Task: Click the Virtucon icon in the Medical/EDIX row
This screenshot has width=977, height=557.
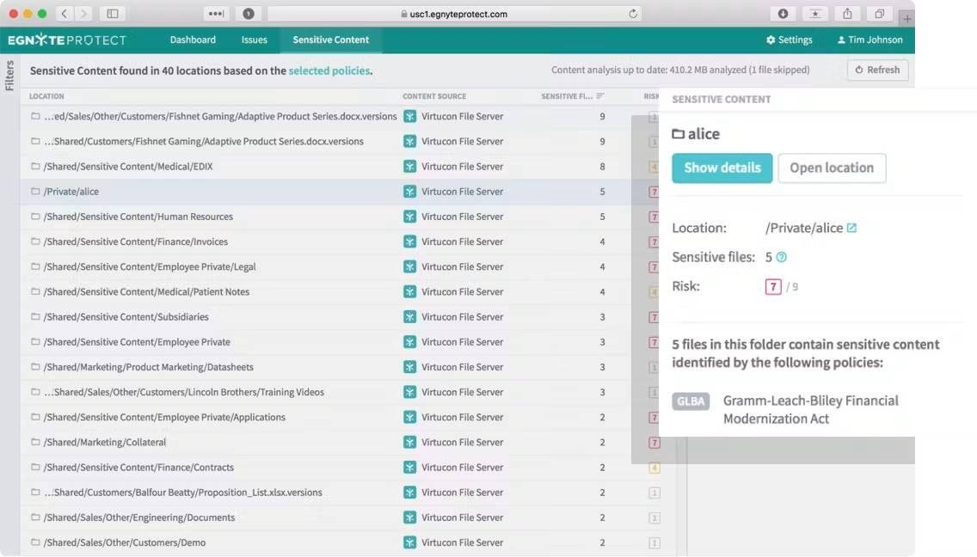Action: pos(409,167)
